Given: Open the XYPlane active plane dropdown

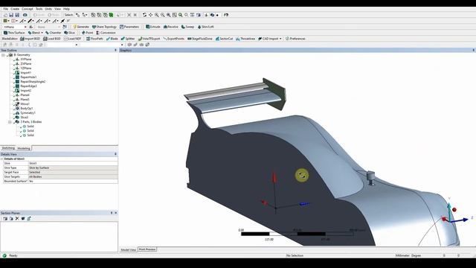Looking at the screenshot, I should [x=25, y=27].
